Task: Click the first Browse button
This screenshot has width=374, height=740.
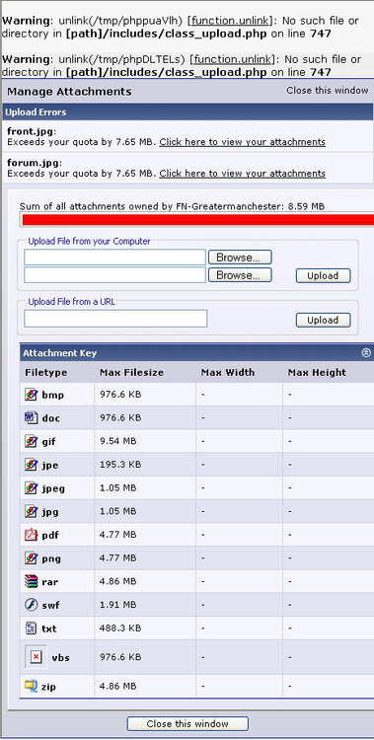Action: [241, 258]
